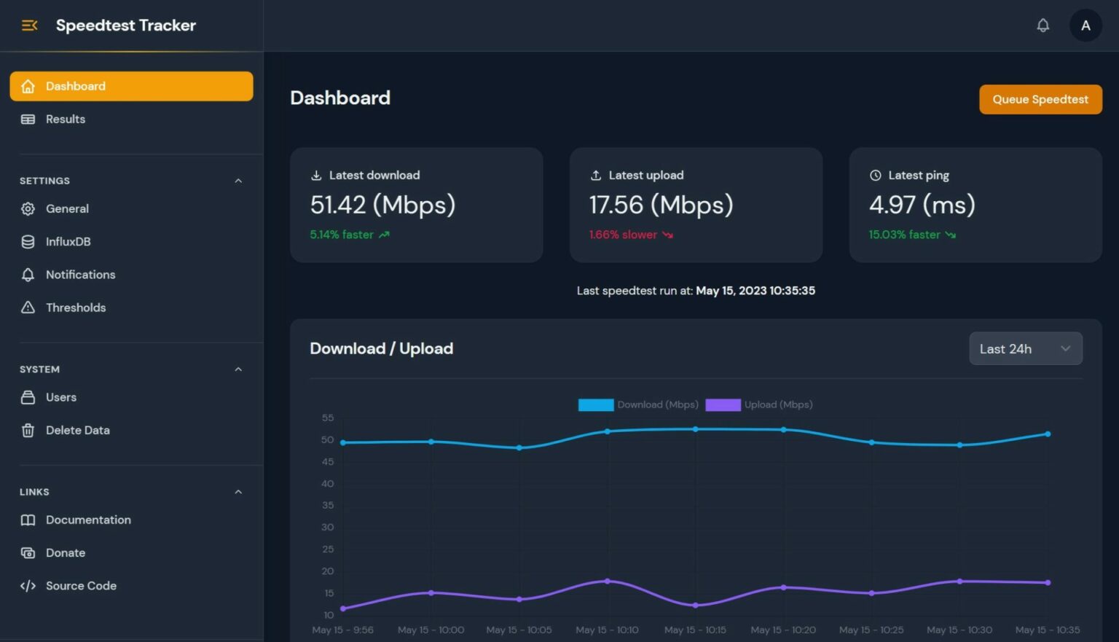
Task: Select the InfluxDB database icon
Action: click(28, 241)
